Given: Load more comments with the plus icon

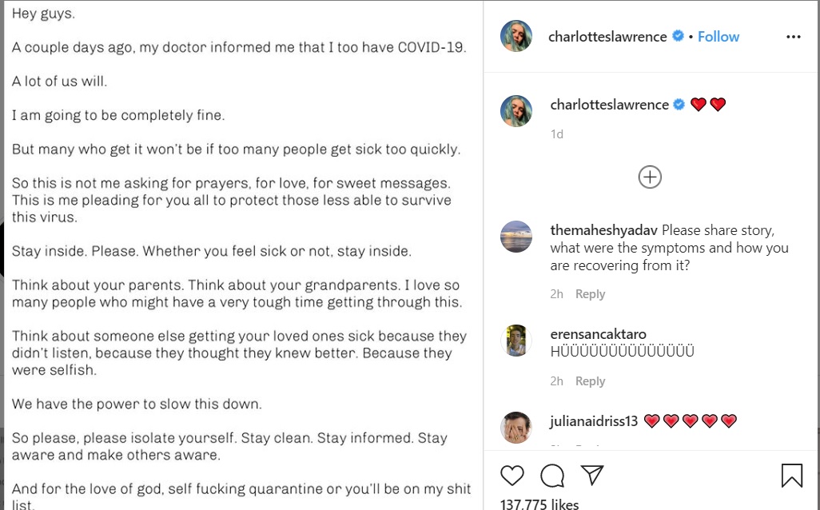Looking at the screenshot, I should click(x=650, y=177).
